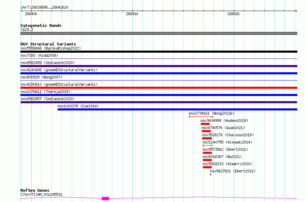Click the DGV Structural Variants track title

pyautogui.click(x=48, y=44)
